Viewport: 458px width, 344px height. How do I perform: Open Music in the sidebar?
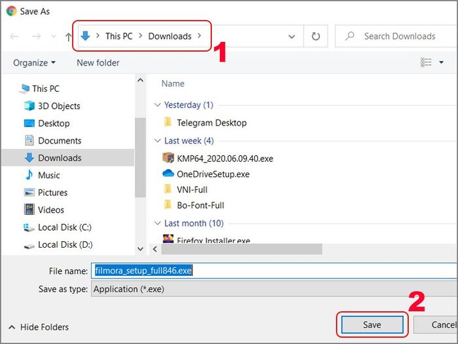(x=49, y=175)
